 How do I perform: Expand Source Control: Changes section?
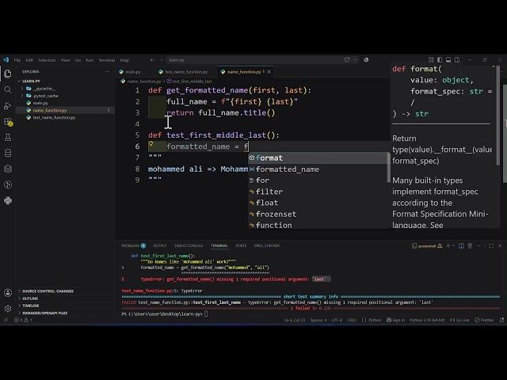point(46,291)
